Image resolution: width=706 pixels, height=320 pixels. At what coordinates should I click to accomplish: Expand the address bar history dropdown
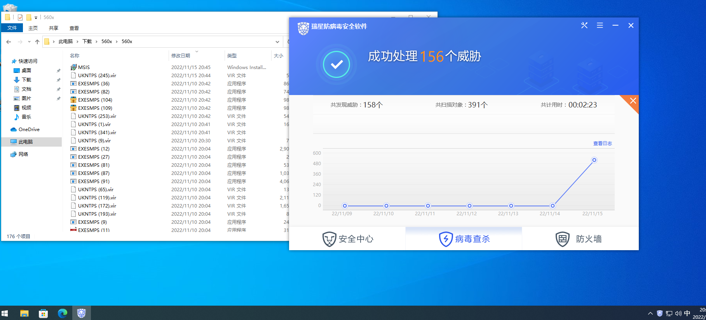pos(277,42)
